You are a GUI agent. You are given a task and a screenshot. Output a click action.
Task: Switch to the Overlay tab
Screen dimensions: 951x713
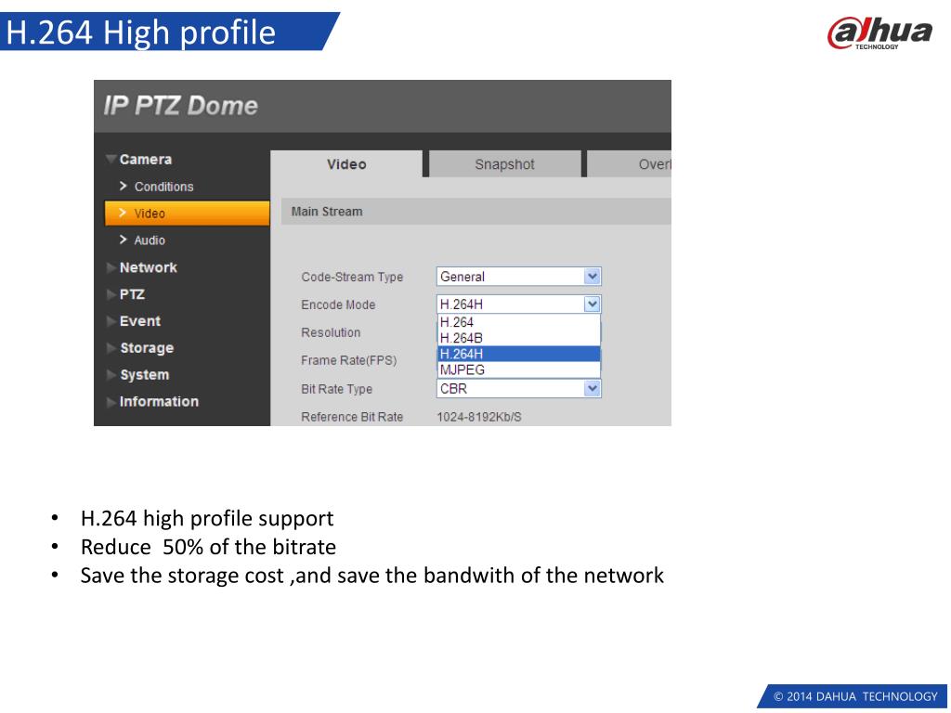[x=630, y=164]
